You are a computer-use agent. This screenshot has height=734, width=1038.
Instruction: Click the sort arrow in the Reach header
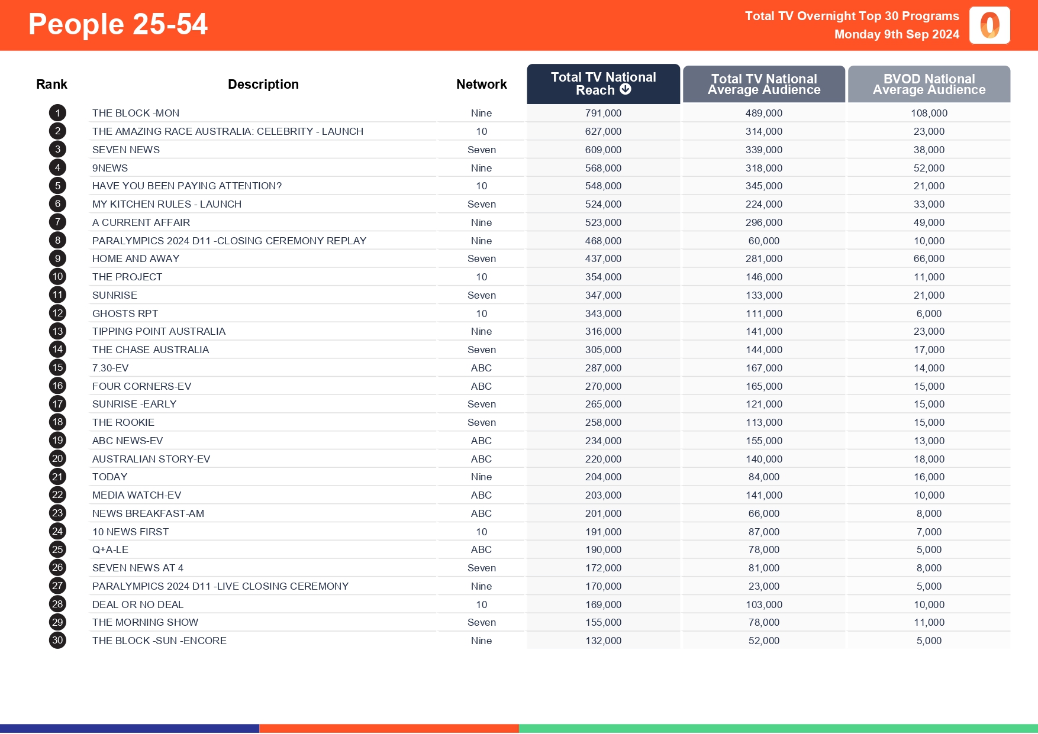[626, 90]
